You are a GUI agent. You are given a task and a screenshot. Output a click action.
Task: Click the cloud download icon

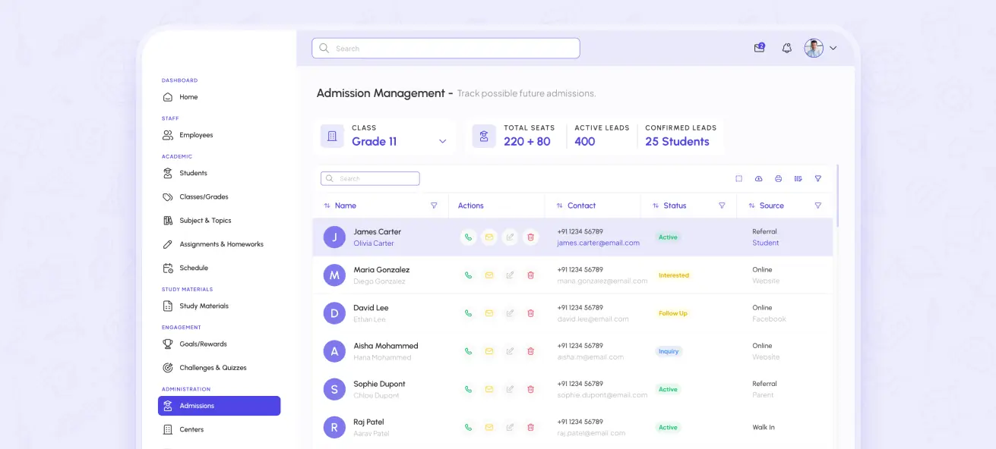click(758, 178)
